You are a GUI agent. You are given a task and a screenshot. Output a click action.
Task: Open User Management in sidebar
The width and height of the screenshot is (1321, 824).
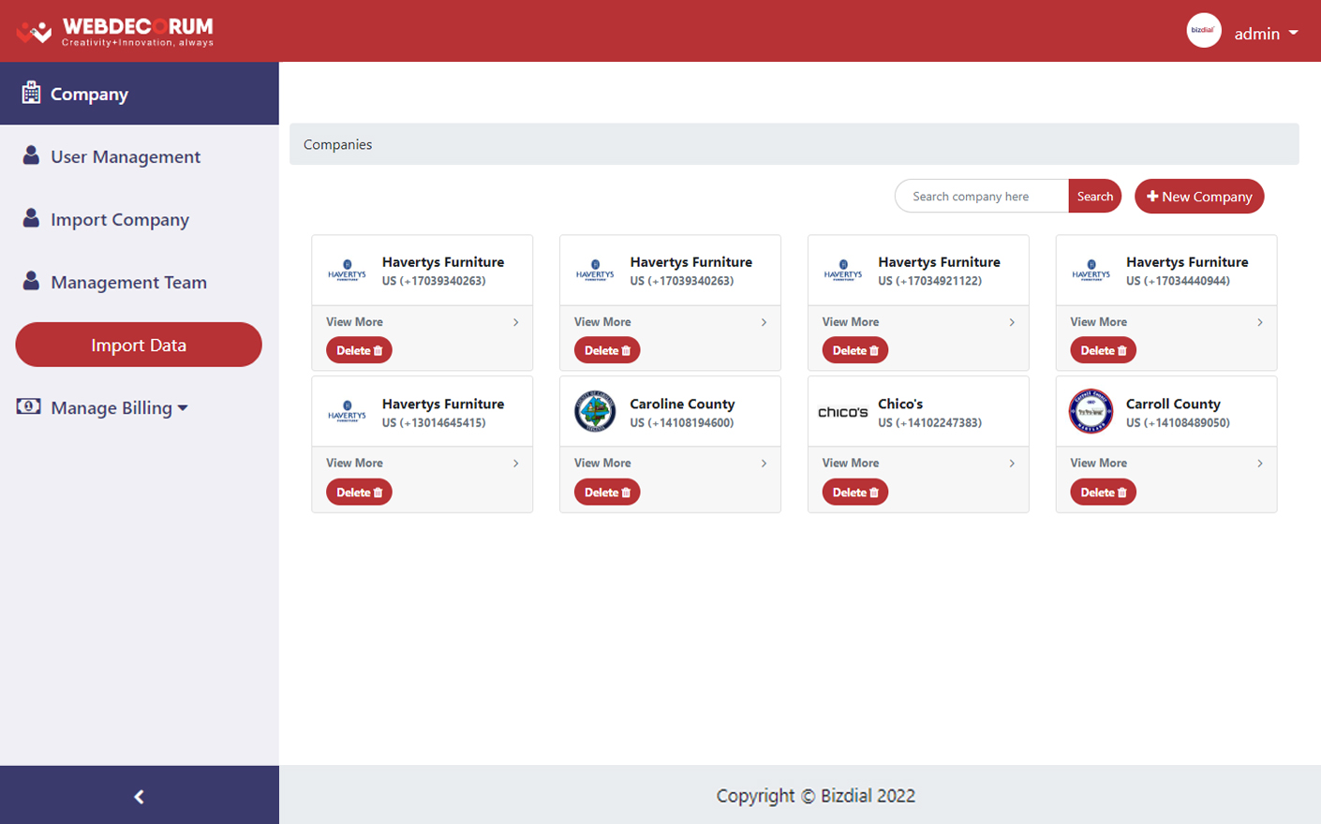[x=126, y=156]
